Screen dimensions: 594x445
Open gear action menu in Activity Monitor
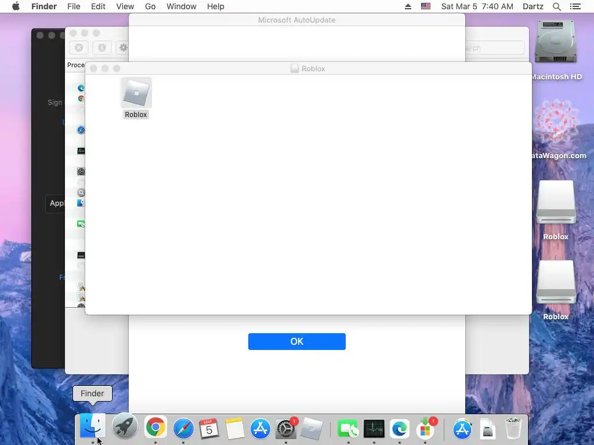click(122, 48)
